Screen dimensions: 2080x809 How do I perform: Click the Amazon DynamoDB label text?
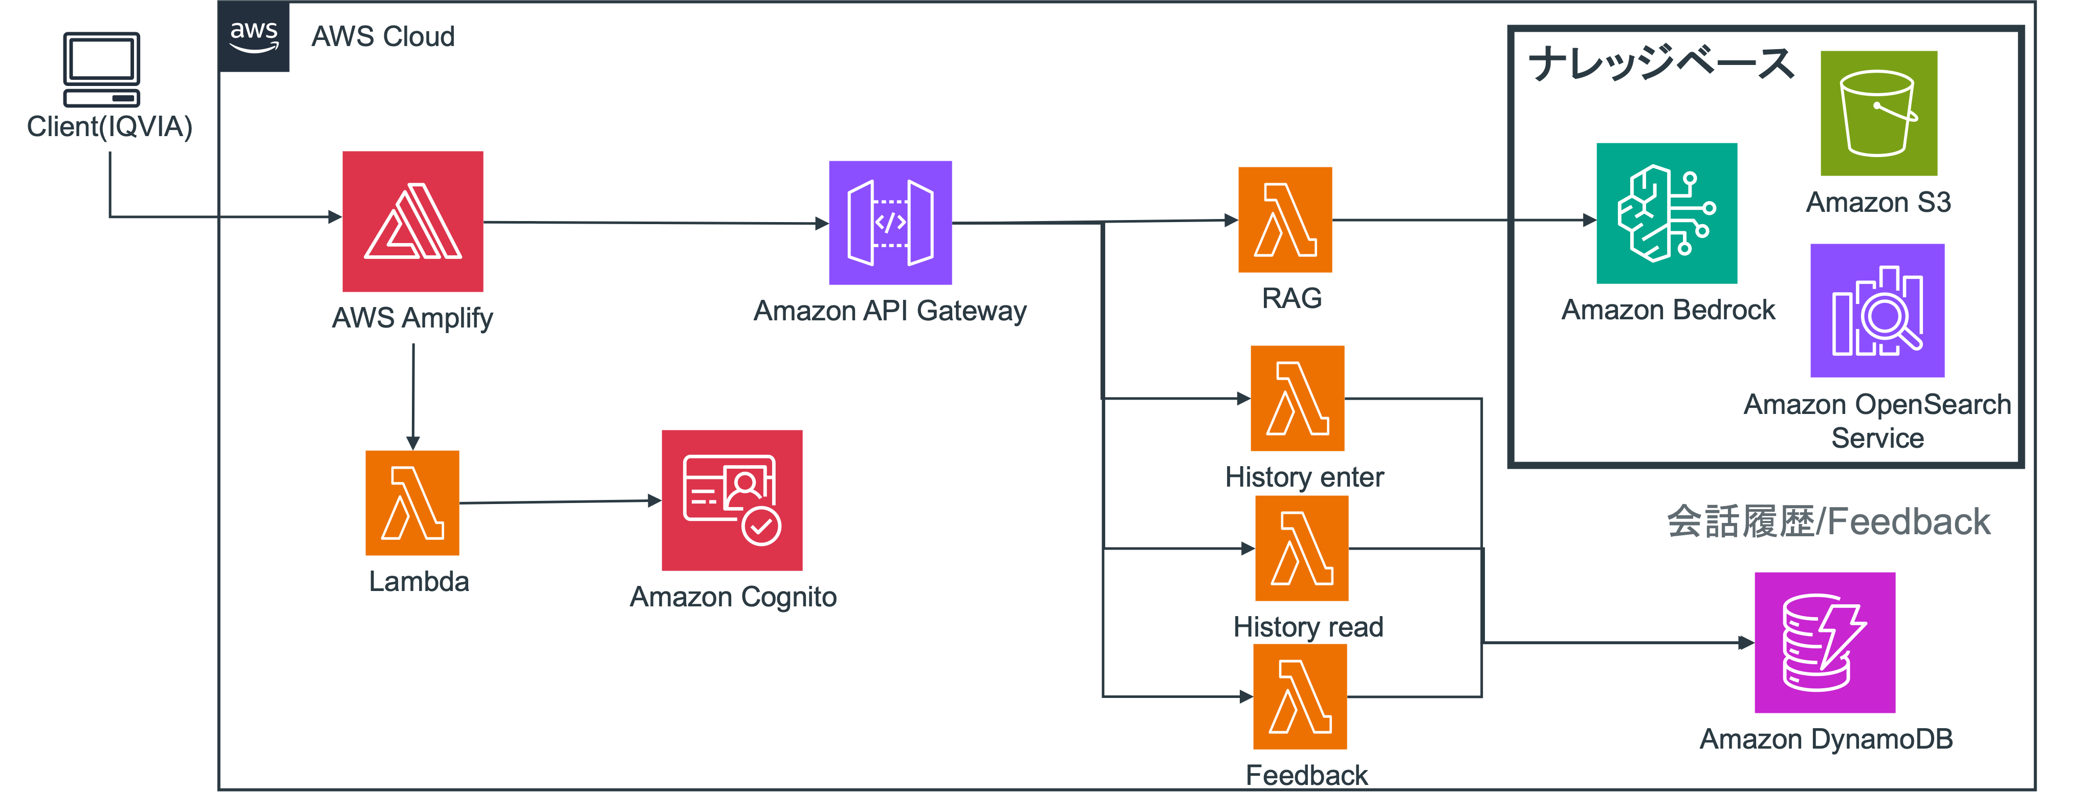pos(1826,739)
